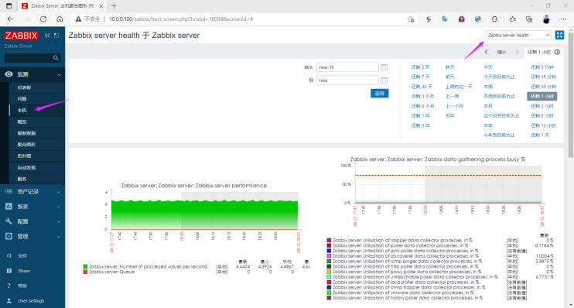The width and height of the screenshot is (574, 308).
Task: Shift the time range forward with the right arrow
Action: point(517,52)
